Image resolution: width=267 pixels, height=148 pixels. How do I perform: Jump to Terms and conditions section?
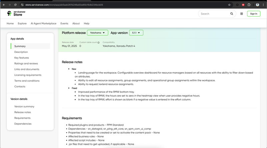(x=27, y=81)
